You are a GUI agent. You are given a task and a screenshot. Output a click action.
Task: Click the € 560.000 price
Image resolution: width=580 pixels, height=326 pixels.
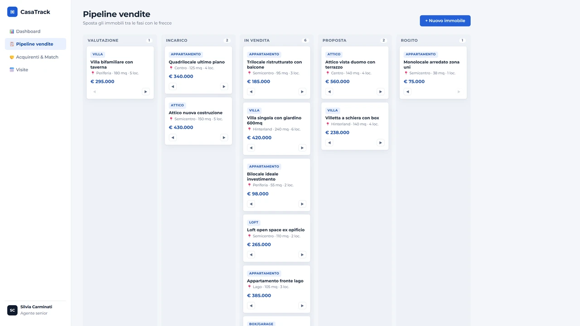click(338, 81)
